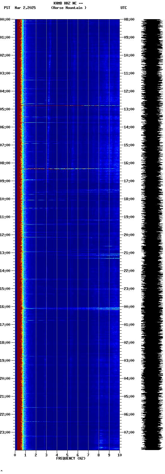The width and height of the screenshot is (165, 474).
Task: Click the 07:00 UTC time label
Action: tap(129, 432)
